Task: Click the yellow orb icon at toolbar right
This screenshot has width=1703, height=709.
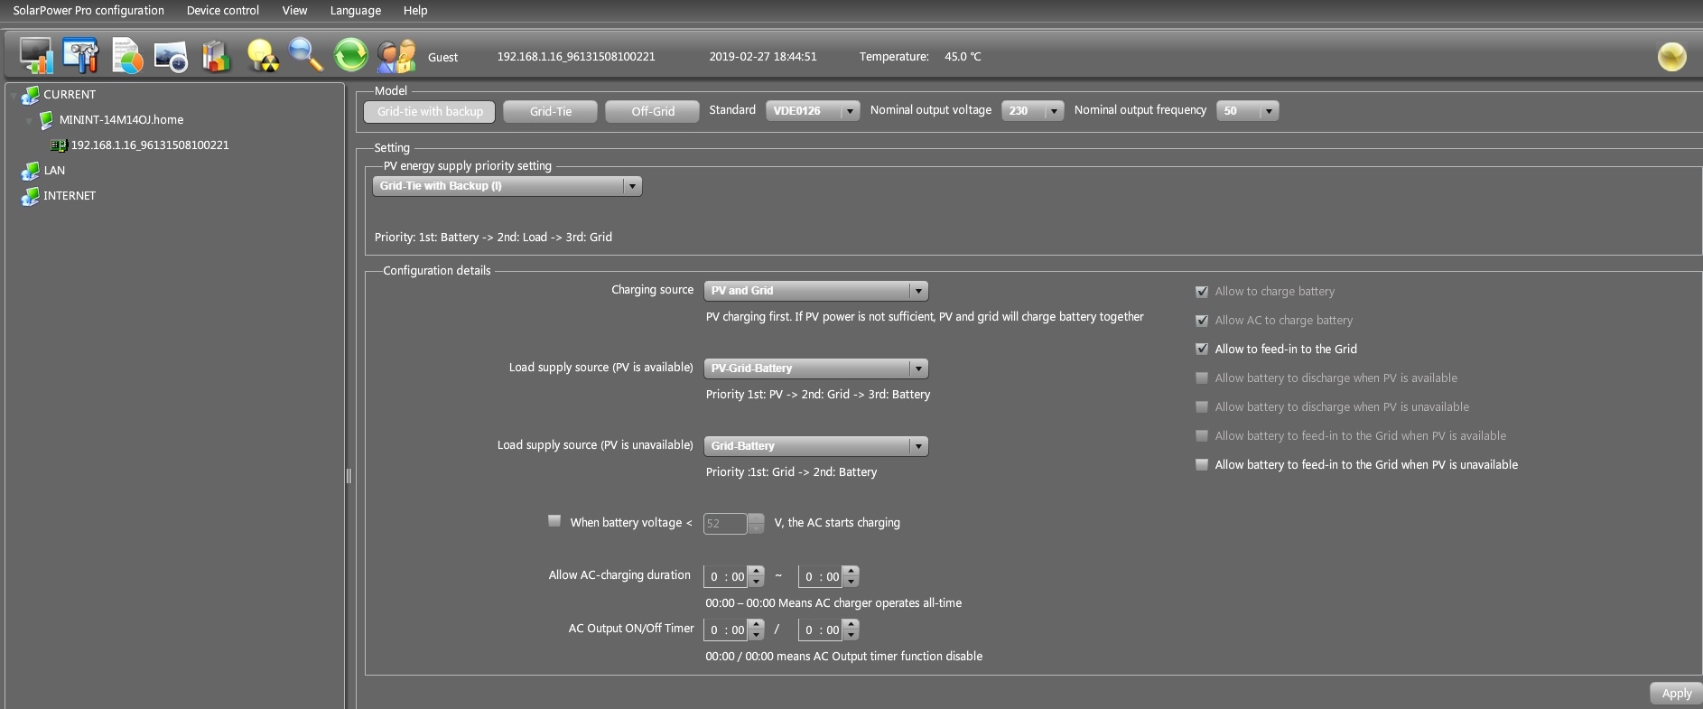Action: coord(1671,56)
